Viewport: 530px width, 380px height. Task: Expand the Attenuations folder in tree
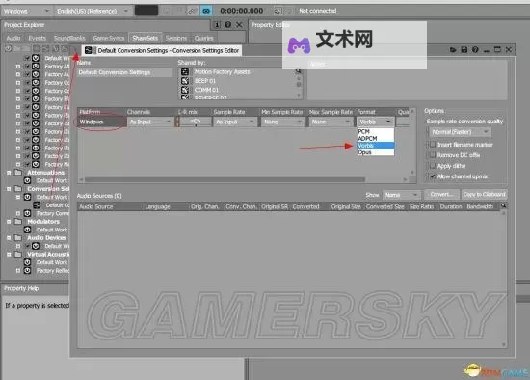coord(9,173)
